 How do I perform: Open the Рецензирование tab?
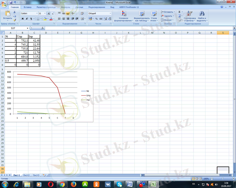click(97, 7)
